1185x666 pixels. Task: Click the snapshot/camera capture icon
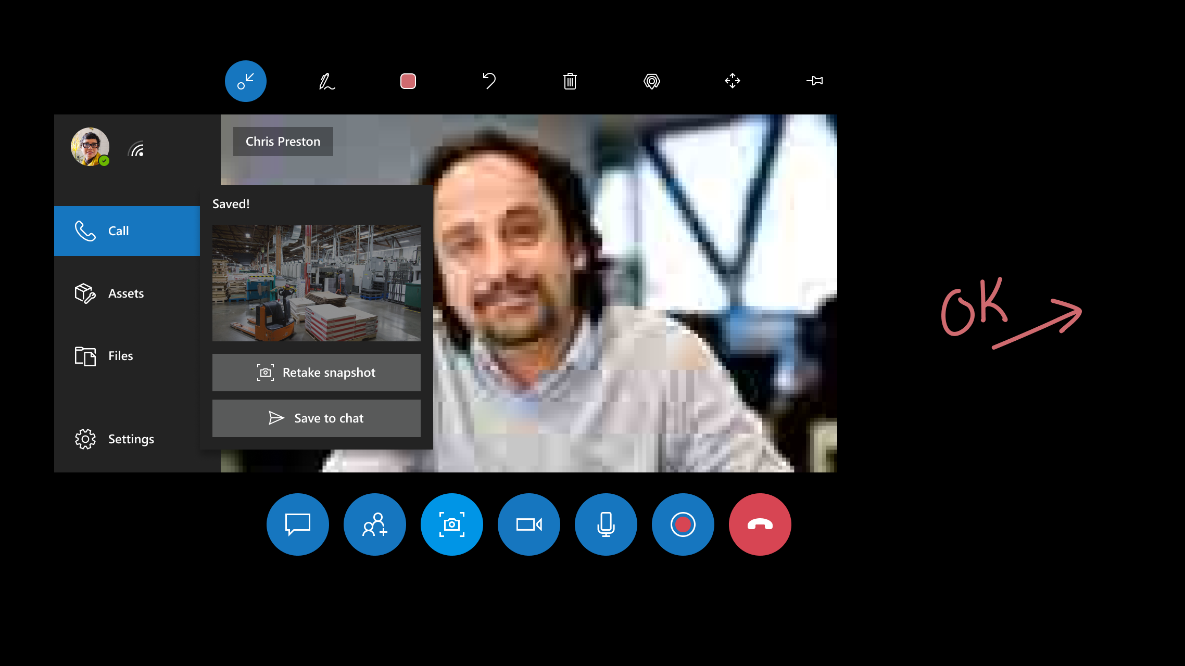[x=452, y=523]
